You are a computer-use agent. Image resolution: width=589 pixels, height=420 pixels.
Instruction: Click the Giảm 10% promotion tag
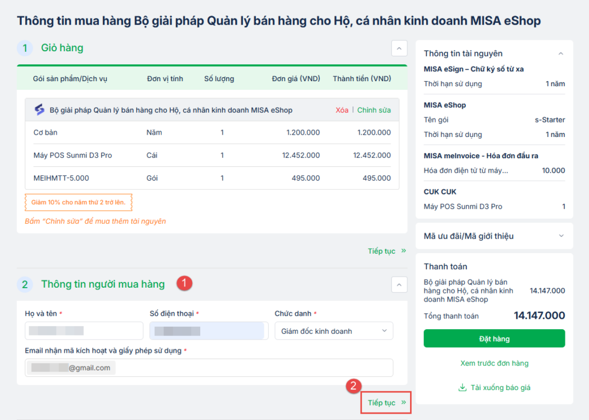click(78, 202)
